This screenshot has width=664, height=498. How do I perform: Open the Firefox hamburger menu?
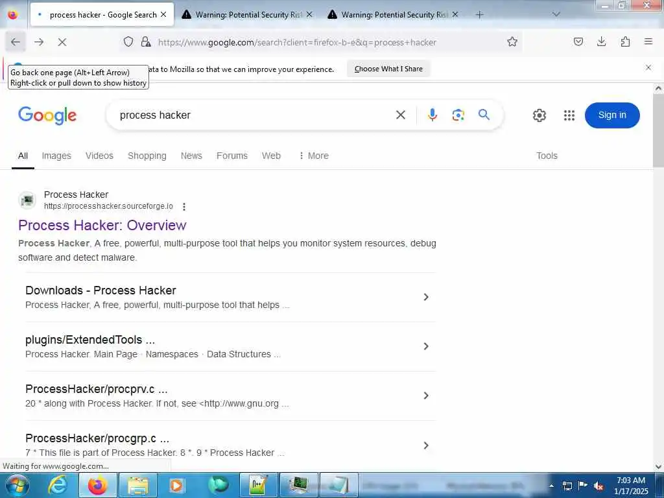coord(648,41)
